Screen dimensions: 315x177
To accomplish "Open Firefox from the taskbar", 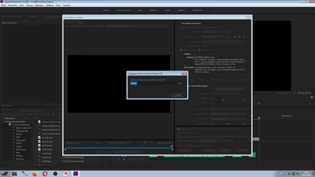I will coord(35,173).
